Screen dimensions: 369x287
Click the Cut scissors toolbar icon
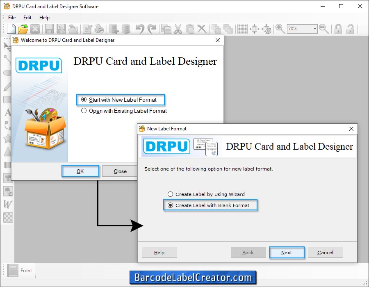tap(178, 29)
